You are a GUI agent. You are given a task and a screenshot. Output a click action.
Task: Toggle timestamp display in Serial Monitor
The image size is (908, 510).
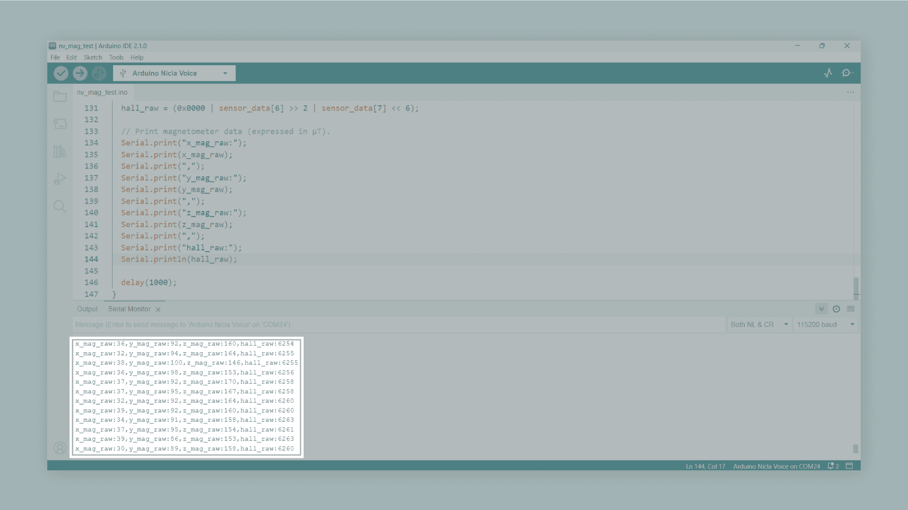click(x=836, y=309)
